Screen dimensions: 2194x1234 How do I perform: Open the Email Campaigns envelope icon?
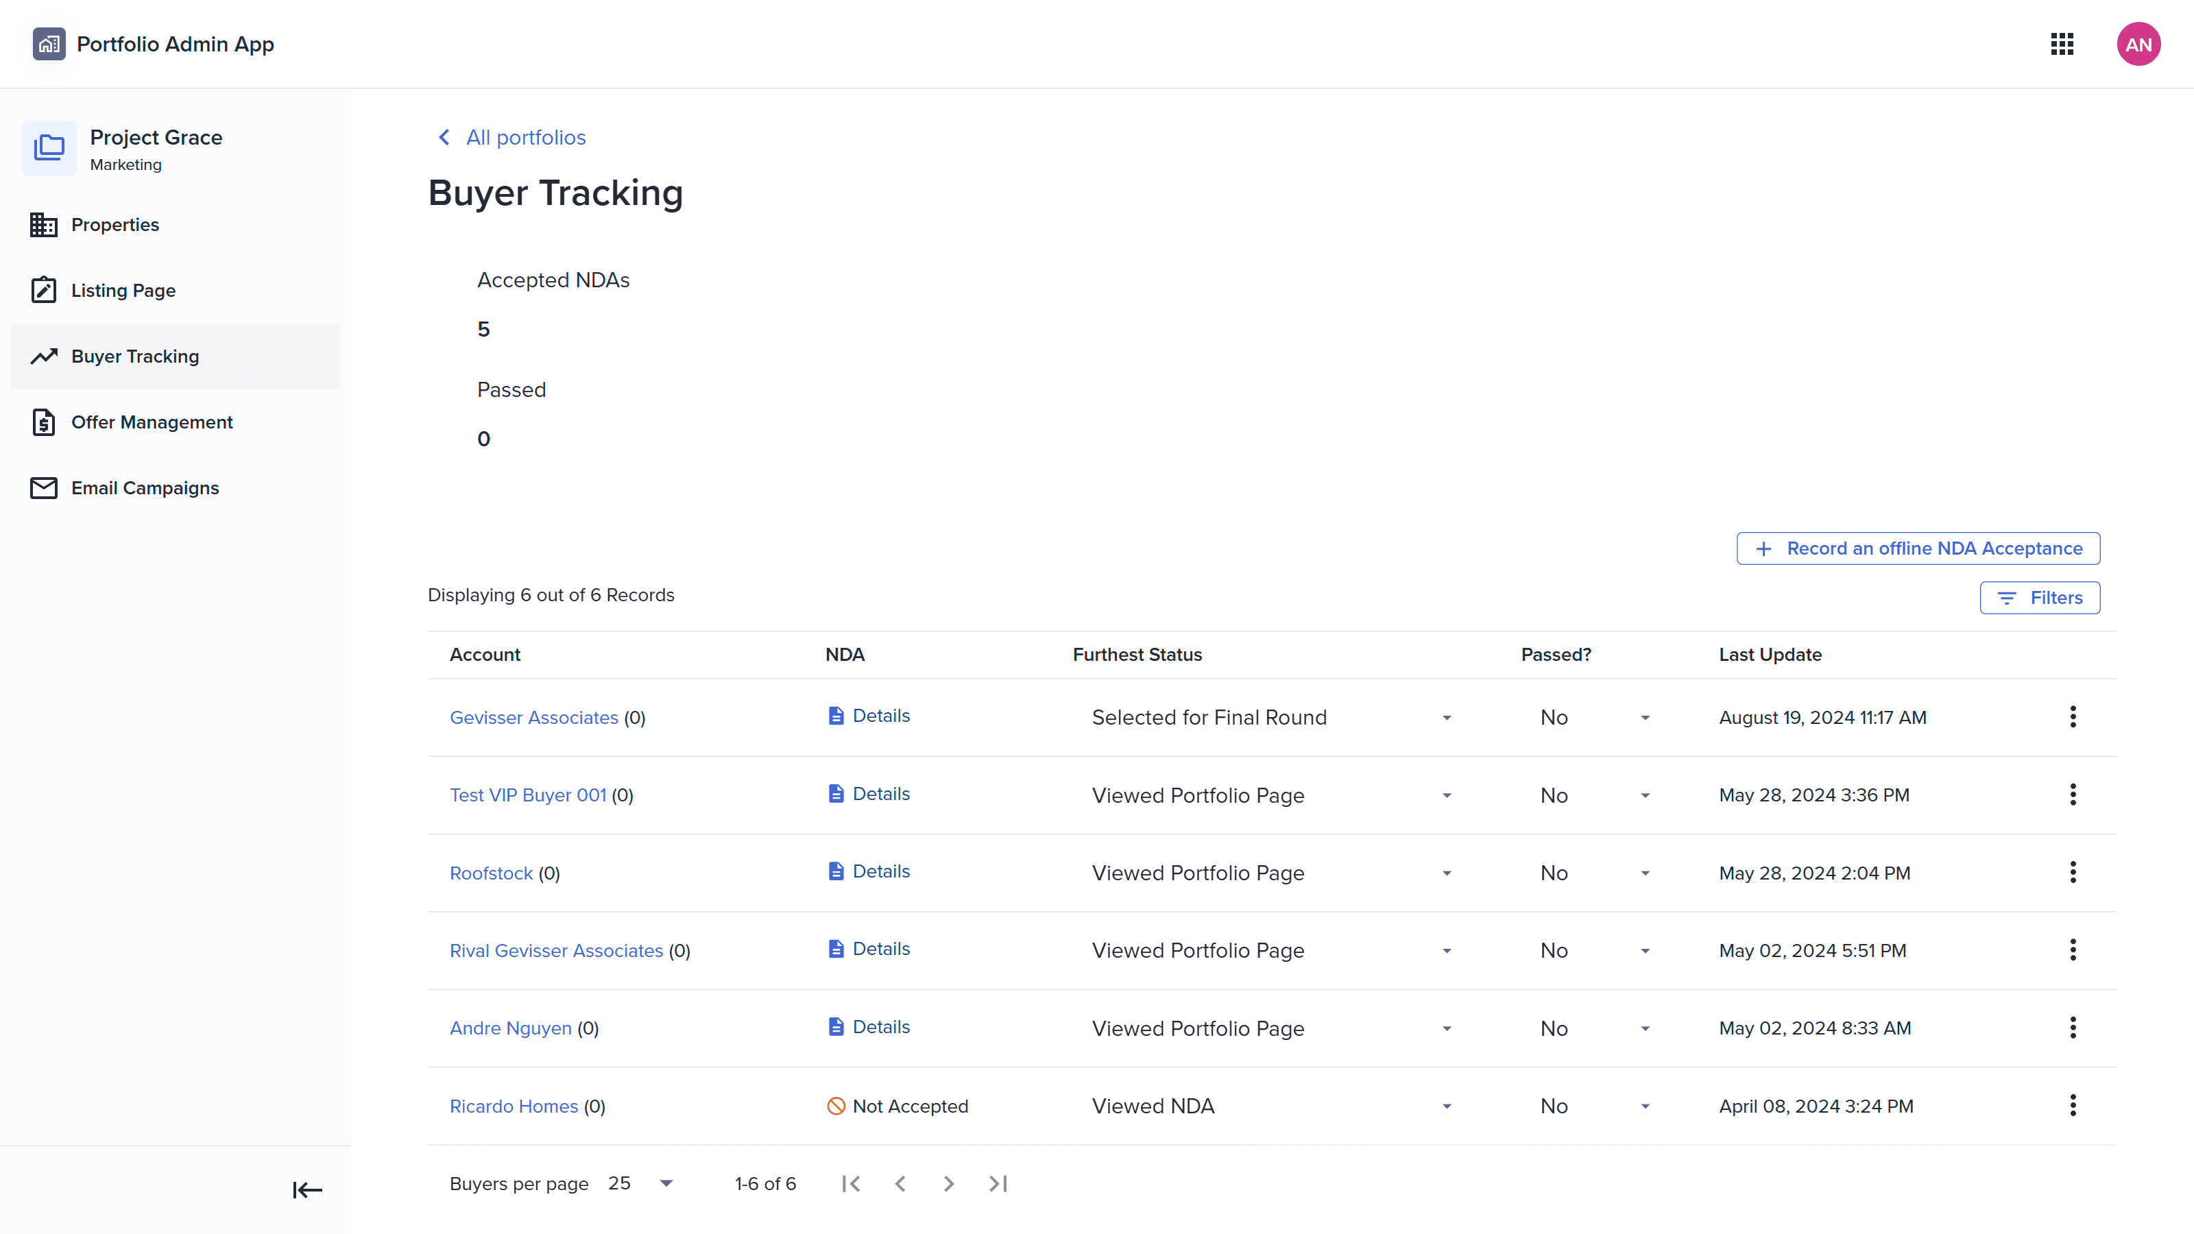point(45,488)
